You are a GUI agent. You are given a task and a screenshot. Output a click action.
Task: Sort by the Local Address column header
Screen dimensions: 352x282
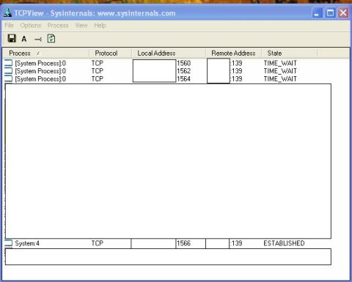click(x=169, y=53)
